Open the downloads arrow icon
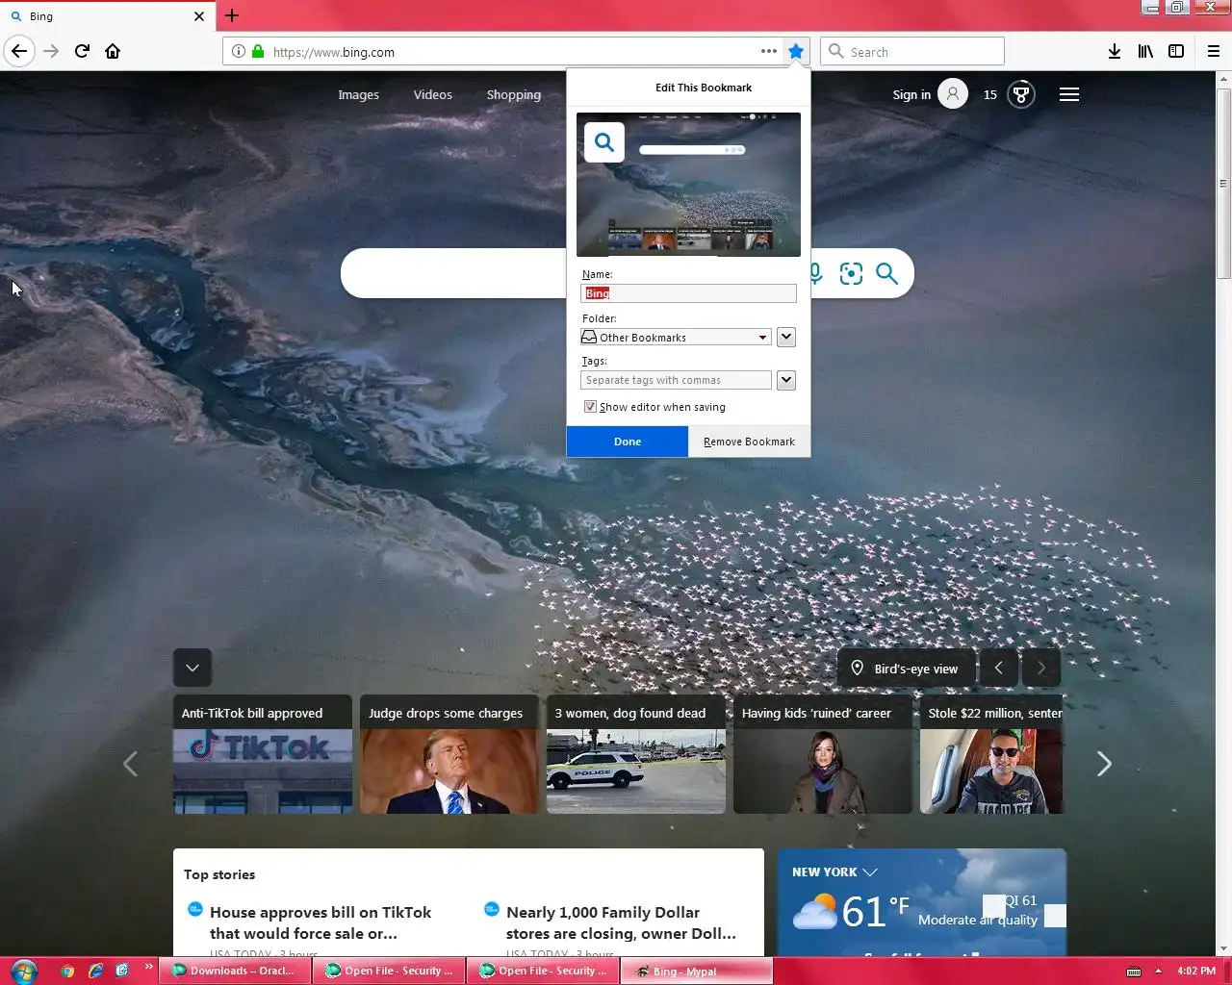Screen dimensions: 1232x985 (x=1115, y=51)
